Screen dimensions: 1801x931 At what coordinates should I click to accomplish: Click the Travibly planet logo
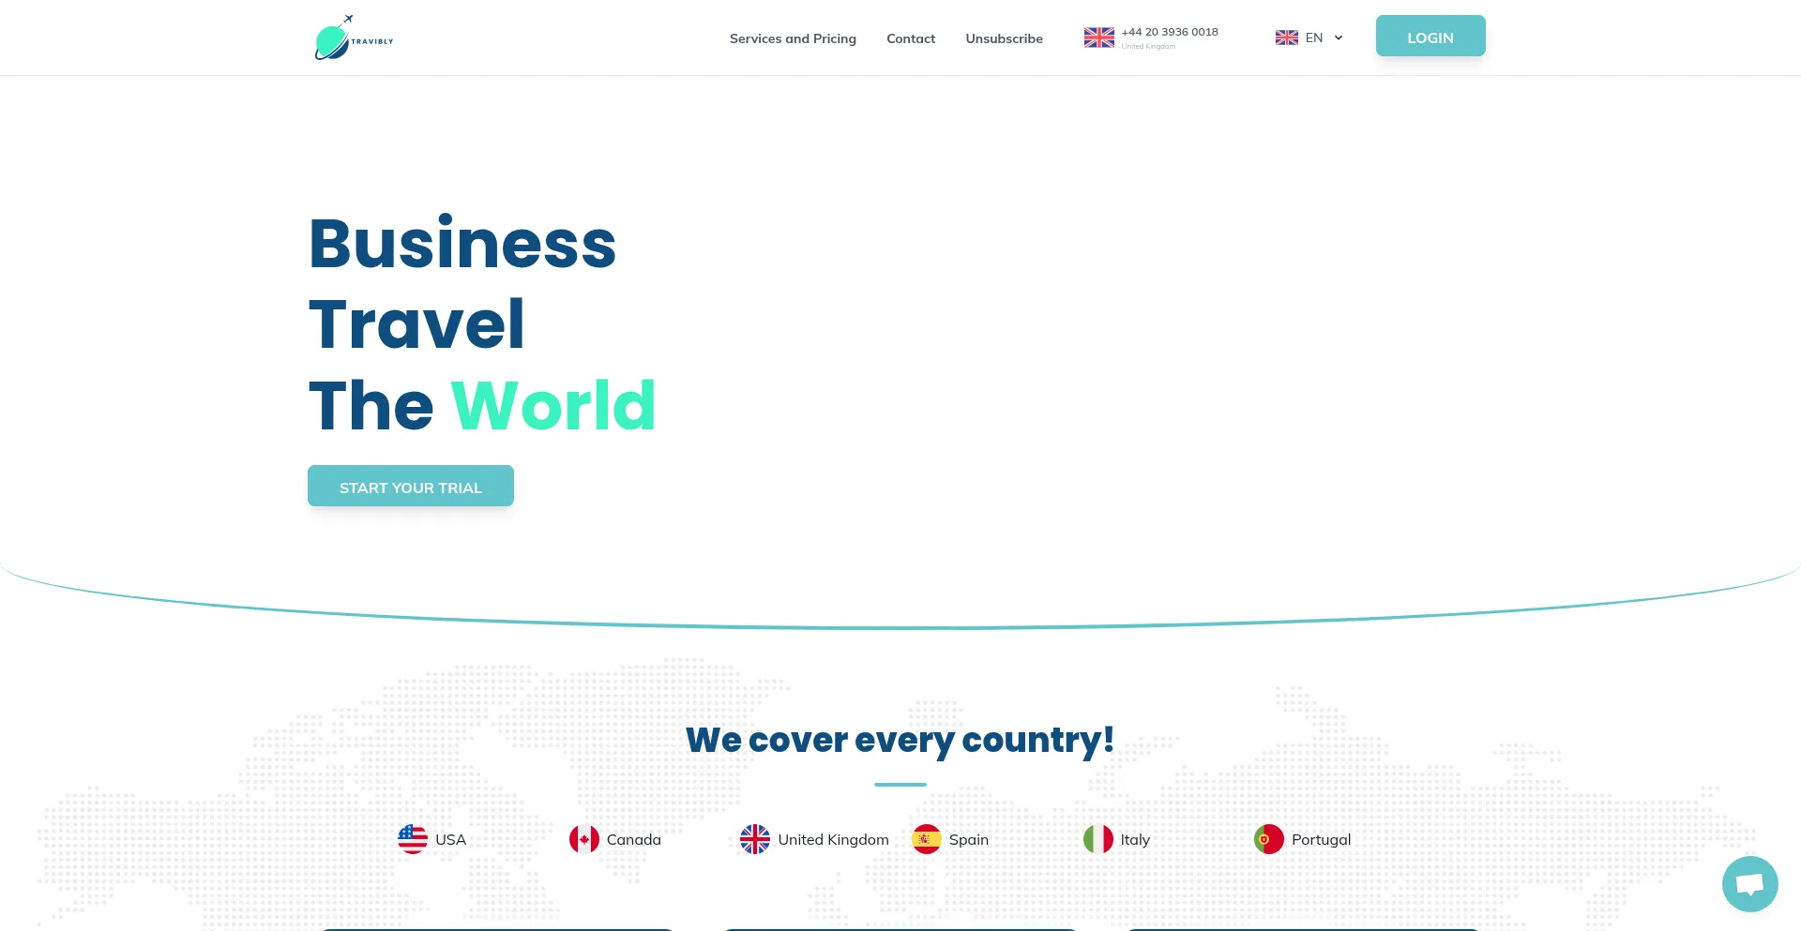pos(354,38)
